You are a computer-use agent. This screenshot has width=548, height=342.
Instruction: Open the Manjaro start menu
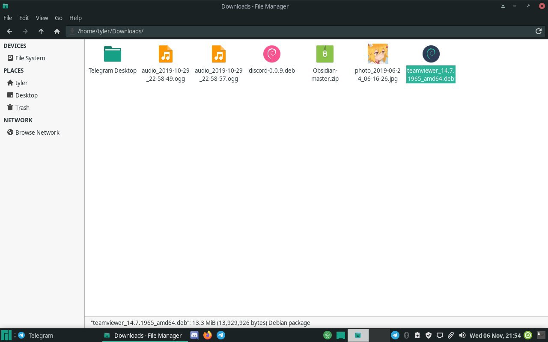pos(6,336)
